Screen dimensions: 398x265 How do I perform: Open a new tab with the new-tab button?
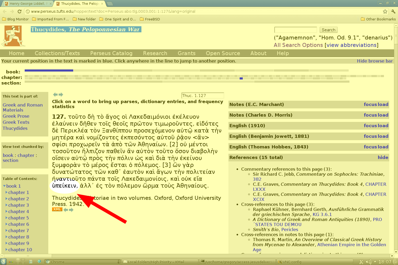point(110,4)
